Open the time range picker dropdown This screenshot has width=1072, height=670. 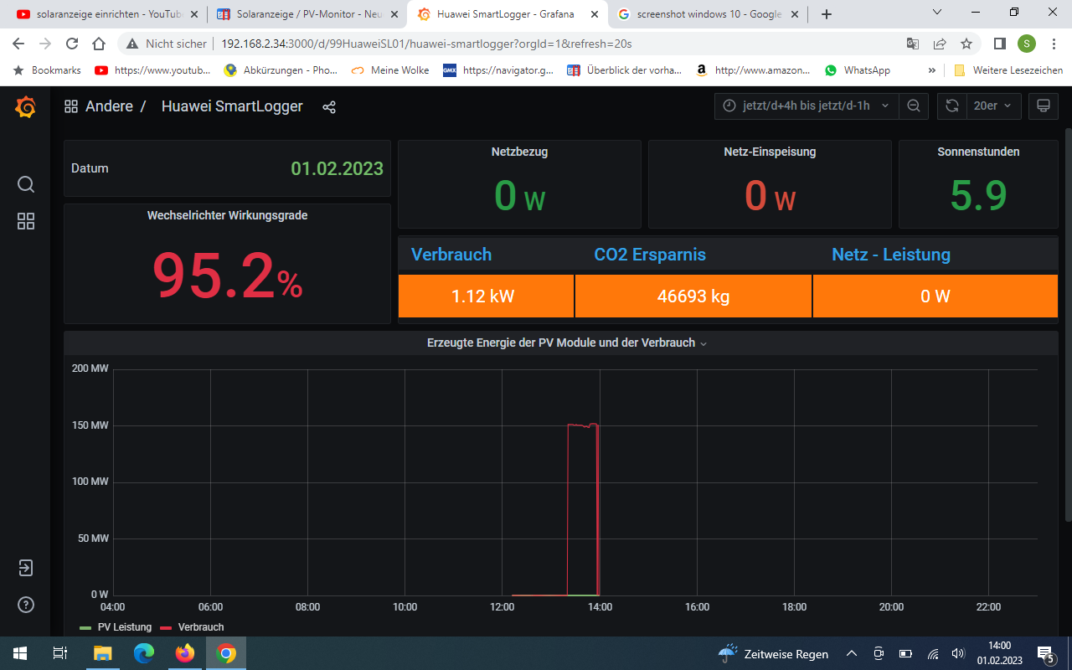point(806,106)
